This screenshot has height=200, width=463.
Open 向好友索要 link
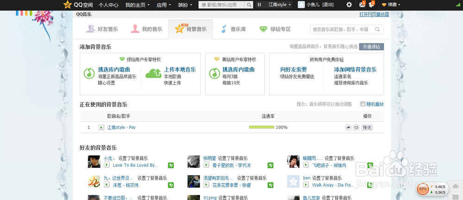(x=294, y=70)
